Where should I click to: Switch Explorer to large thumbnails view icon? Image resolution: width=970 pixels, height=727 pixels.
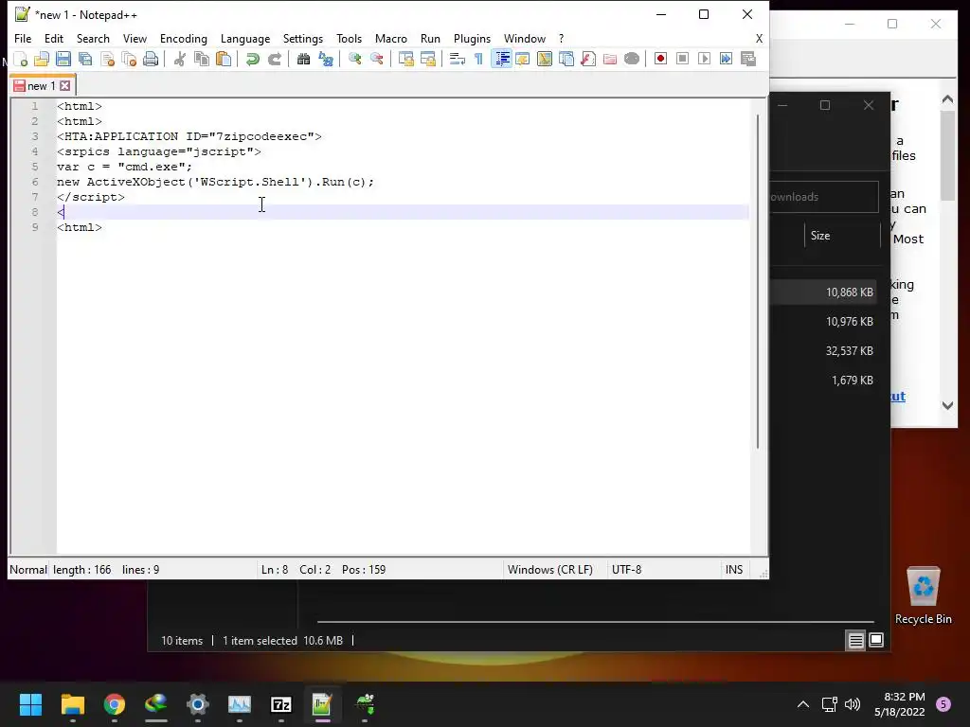point(876,641)
